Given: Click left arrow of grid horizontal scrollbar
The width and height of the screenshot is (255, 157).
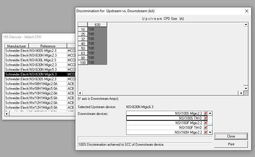Looking at the screenshot, I should pos(80,93).
